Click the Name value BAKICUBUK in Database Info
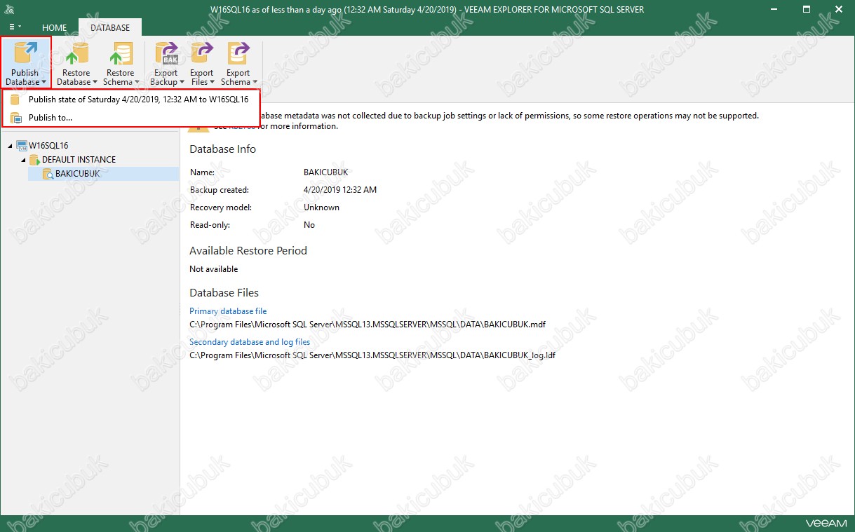 pyautogui.click(x=326, y=172)
